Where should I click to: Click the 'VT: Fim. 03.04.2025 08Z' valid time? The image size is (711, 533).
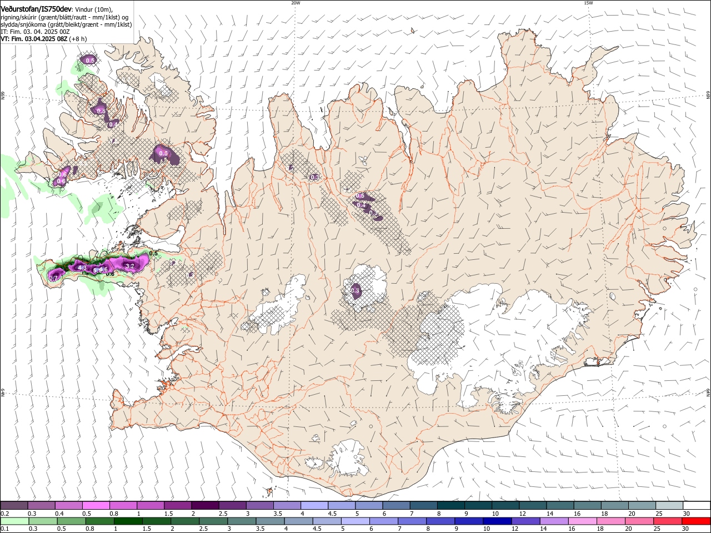point(34,39)
